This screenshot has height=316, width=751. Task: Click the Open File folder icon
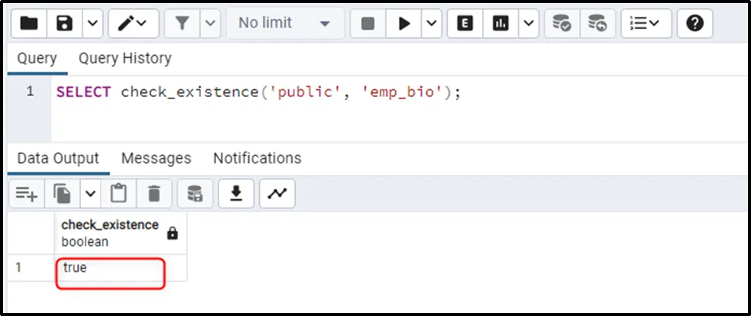point(29,24)
